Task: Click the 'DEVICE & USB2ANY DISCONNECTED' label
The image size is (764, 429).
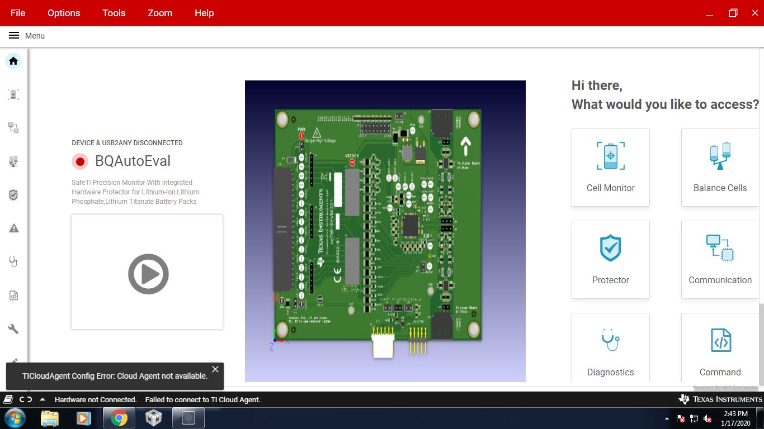Action: [x=127, y=143]
